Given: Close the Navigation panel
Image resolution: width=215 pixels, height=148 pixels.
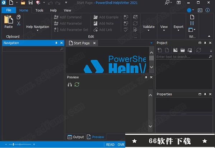Looking at the screenshot, I should (61, 43).
